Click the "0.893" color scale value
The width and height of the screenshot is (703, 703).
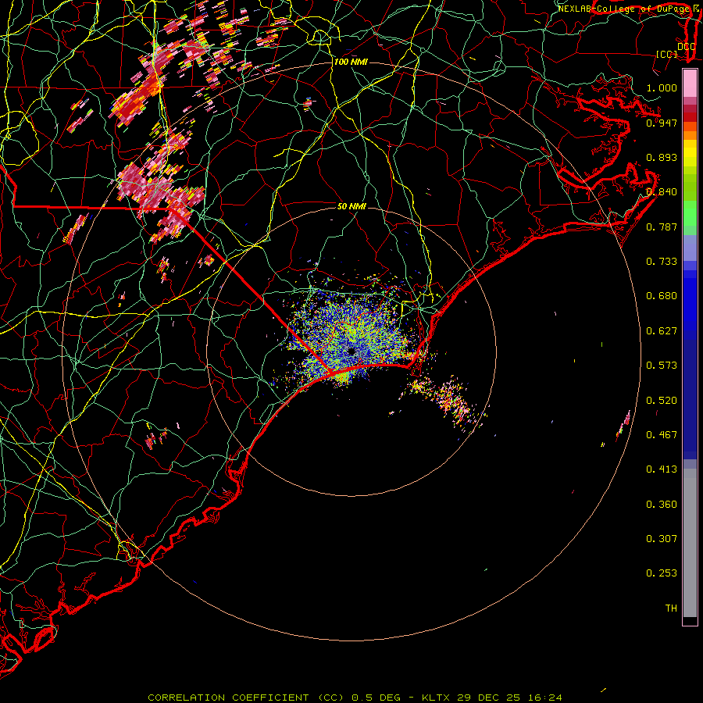pyautogui.click(x=662, y=157)
